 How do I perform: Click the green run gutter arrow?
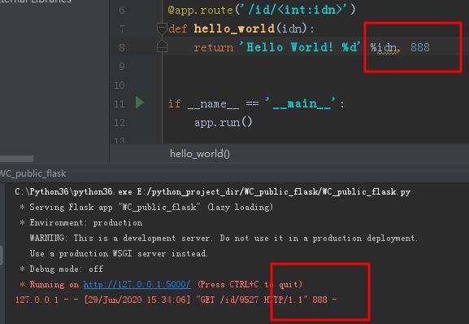(139, 103)
